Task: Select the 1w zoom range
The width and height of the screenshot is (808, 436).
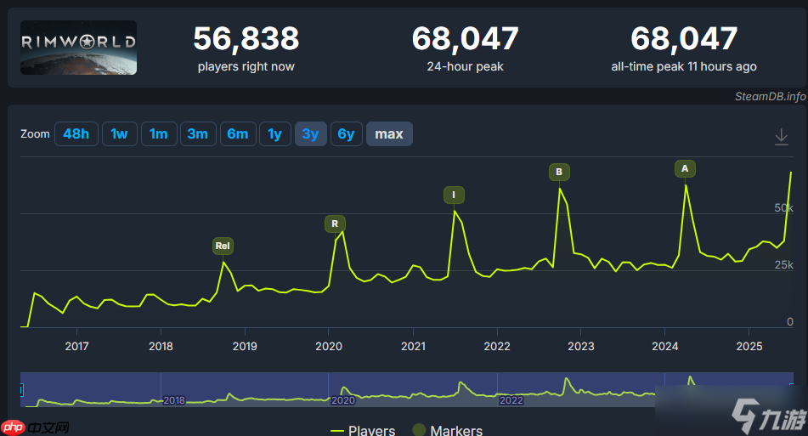Action: pos(120,134)
